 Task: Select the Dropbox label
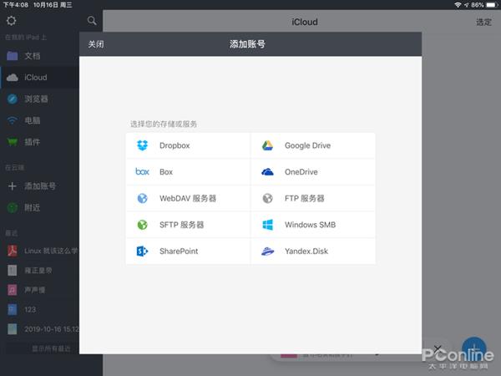(x=175, y=145)
